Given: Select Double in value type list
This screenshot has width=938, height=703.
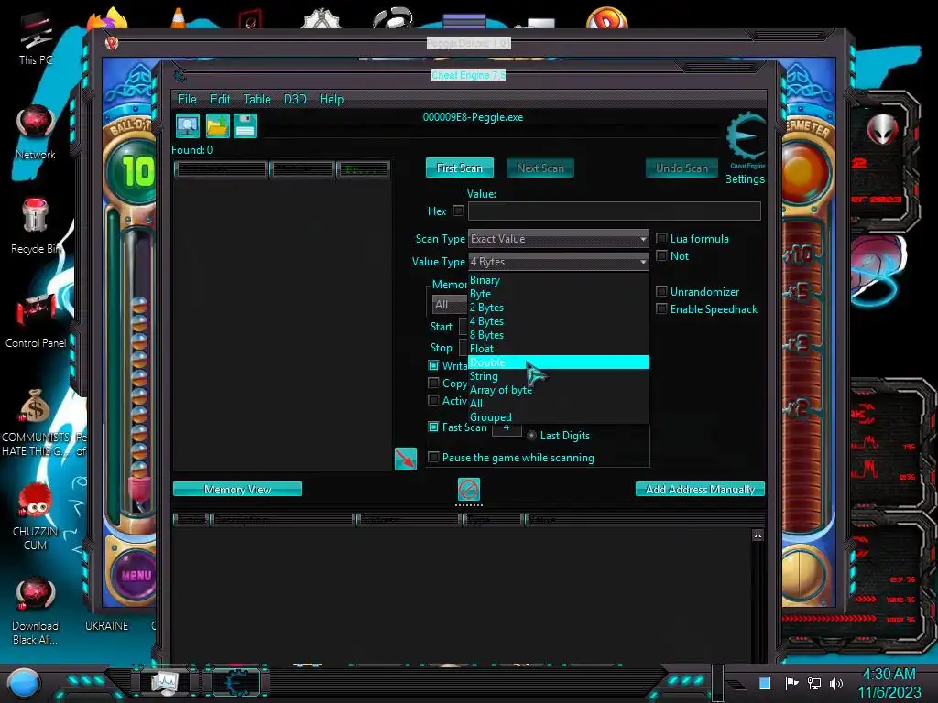Looking at the screenshot, I should tap(558, 362).
